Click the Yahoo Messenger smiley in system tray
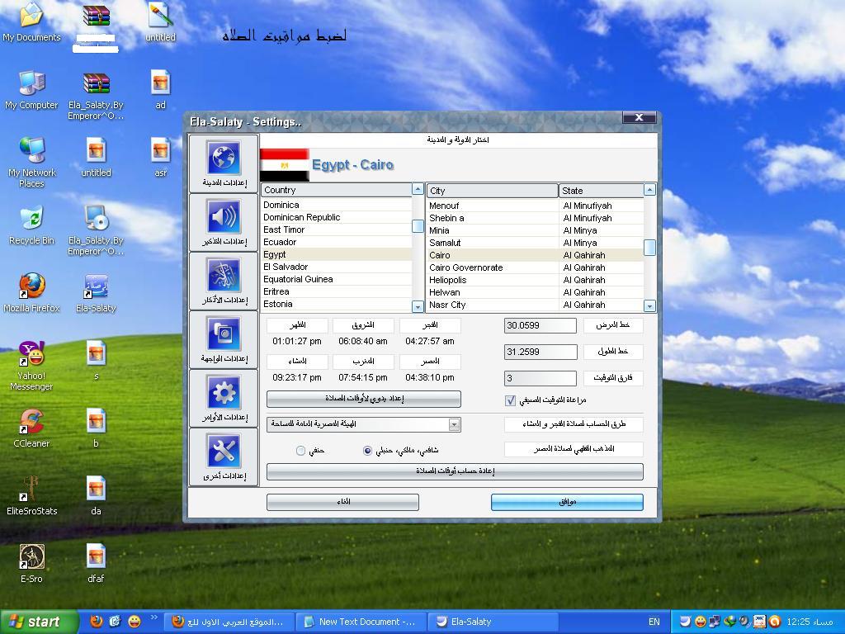 [x=700, y=622]
